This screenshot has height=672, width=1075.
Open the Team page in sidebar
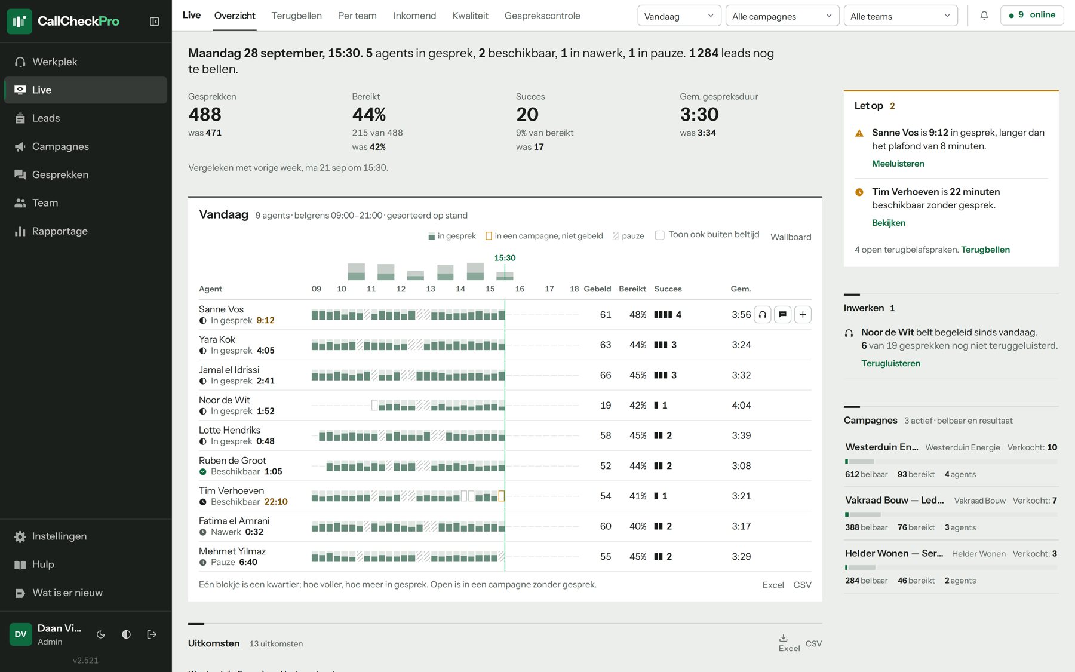coord(85,203)
